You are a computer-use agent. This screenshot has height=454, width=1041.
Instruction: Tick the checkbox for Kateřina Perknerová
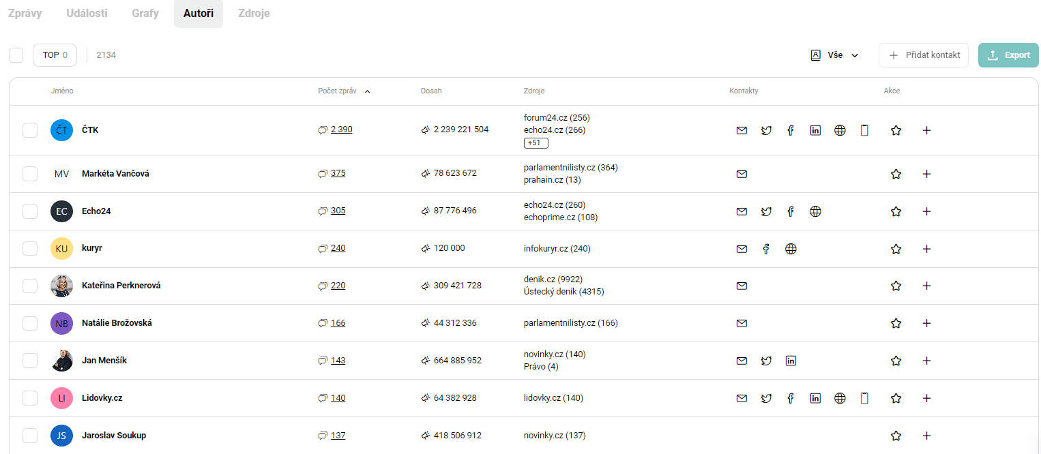point(30,286)
